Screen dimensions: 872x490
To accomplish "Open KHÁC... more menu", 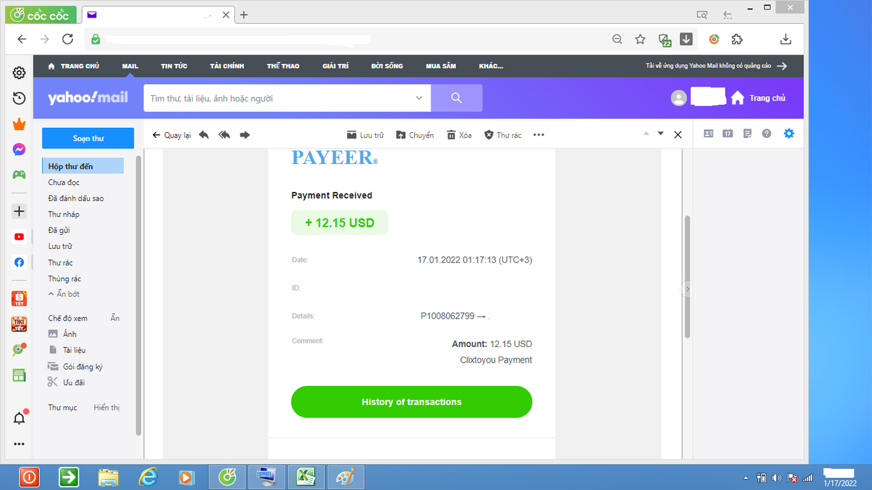I will tap(490, 66).
